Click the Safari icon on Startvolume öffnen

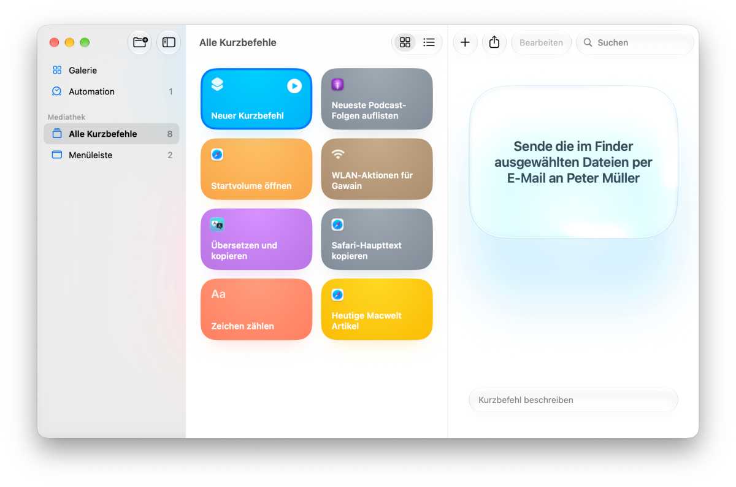click(217, 155)
